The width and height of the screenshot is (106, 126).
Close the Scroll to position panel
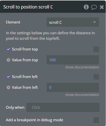(102, 7)
